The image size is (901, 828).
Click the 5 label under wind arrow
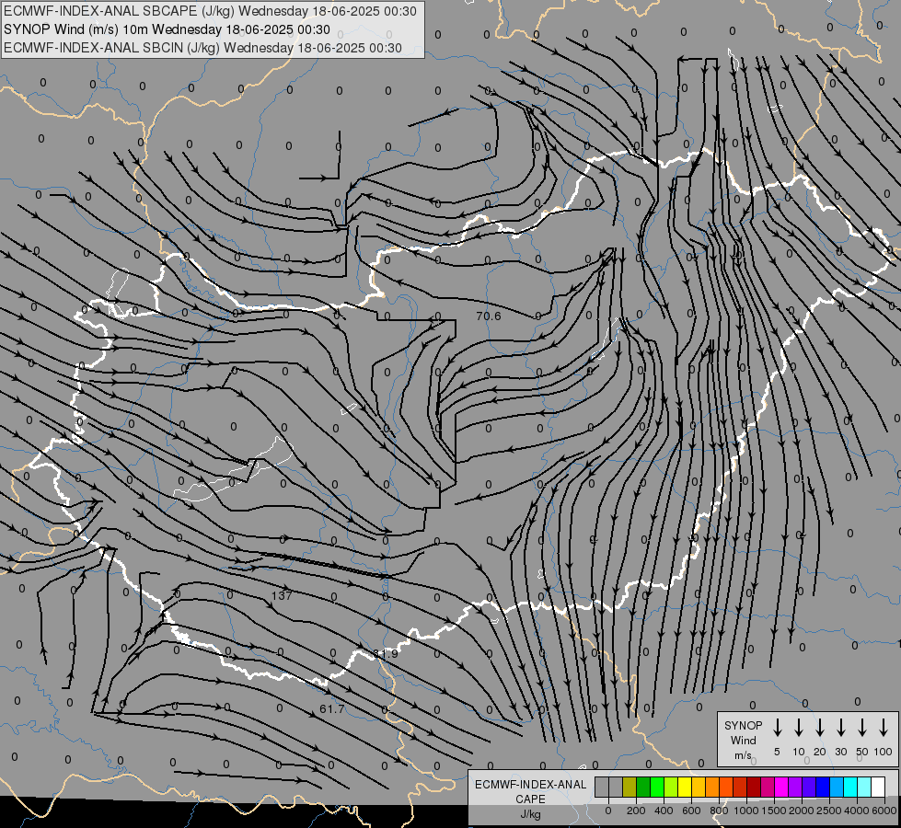[x=777, y=752]
